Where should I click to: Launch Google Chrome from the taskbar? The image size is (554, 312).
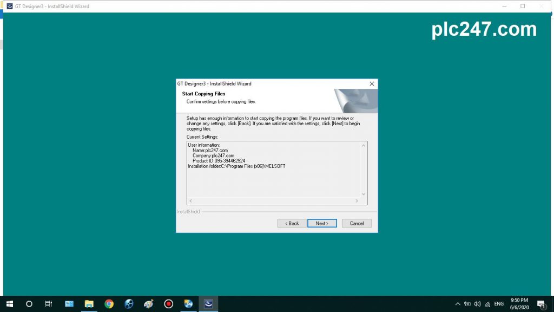pos(109,304)
